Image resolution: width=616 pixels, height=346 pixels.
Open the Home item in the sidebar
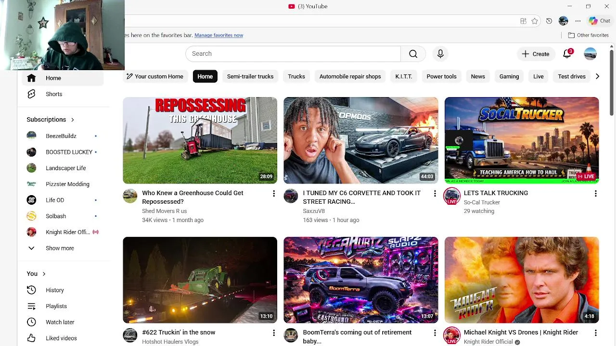(63, 78)
